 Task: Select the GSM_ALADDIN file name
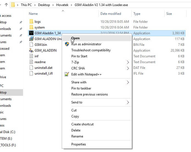point(46,50)
